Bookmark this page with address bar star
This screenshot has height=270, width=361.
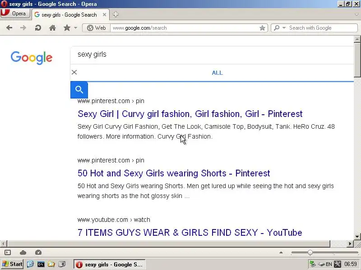tap(262, 28)
